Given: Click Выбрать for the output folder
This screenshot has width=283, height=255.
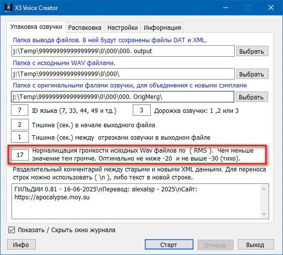Looking at the screenshot, I should [x=252, y=51].
